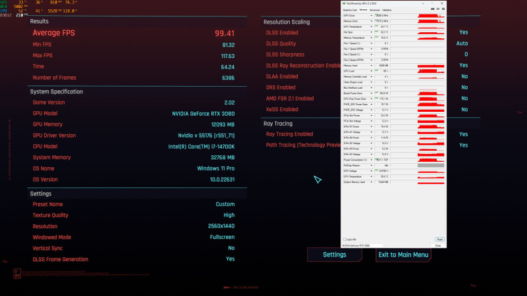Click the System Memory Used value field
Screen dimensions: 527x296
tap(382, 182)
